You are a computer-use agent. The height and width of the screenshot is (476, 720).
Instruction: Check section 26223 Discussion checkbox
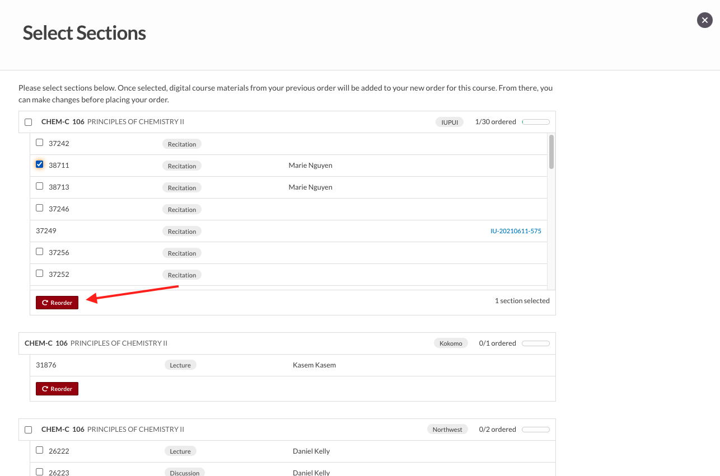[x=40, y=472]
